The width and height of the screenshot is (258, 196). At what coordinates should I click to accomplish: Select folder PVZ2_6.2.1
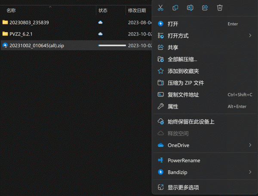tap(21, 34)
